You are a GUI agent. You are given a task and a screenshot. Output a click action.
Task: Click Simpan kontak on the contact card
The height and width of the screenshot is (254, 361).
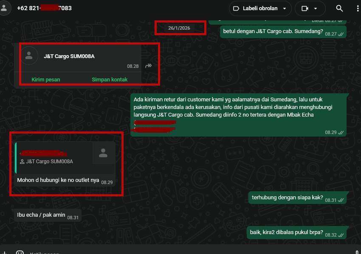[110, 79]
